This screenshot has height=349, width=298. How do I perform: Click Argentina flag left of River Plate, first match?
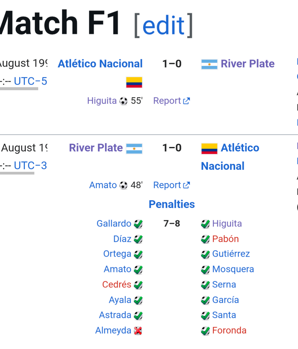(209, 64)
